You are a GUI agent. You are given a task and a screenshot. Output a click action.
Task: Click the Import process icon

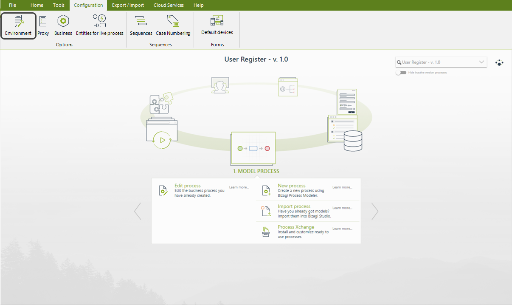(266, 211)
